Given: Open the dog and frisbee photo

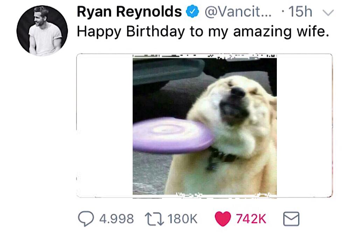Looking at the screenshot, I should click(204, 126).
